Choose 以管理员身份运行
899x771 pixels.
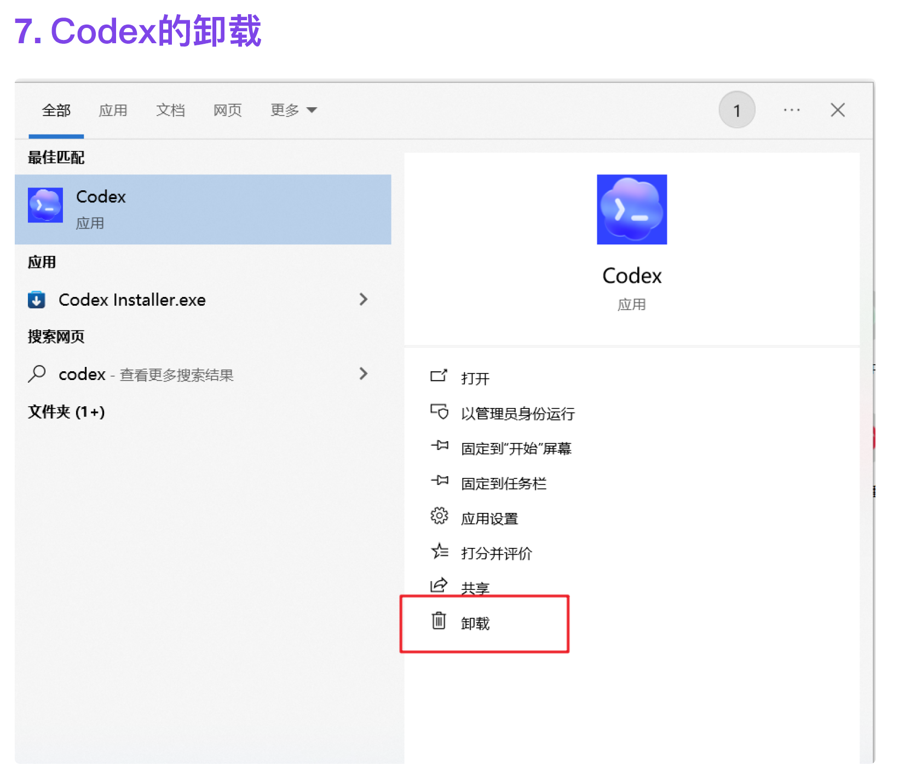coord(518,413)
